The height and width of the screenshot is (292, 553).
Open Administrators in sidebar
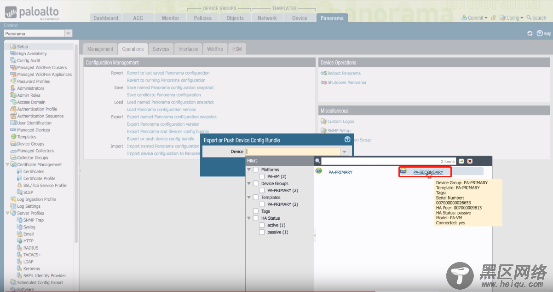tap(30, 88)
